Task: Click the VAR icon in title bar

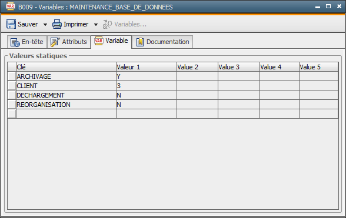Action: click(11, 6)
